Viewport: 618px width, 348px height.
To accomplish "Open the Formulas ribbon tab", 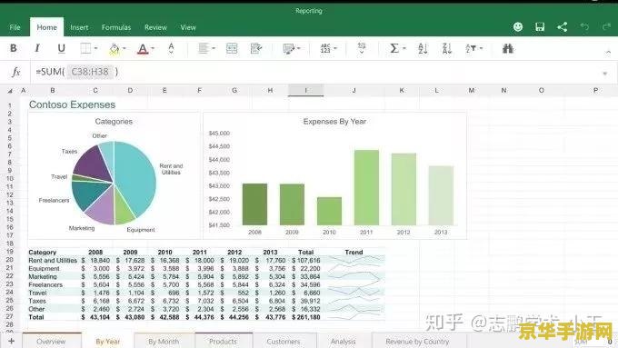I will click(x=116, y=27).
